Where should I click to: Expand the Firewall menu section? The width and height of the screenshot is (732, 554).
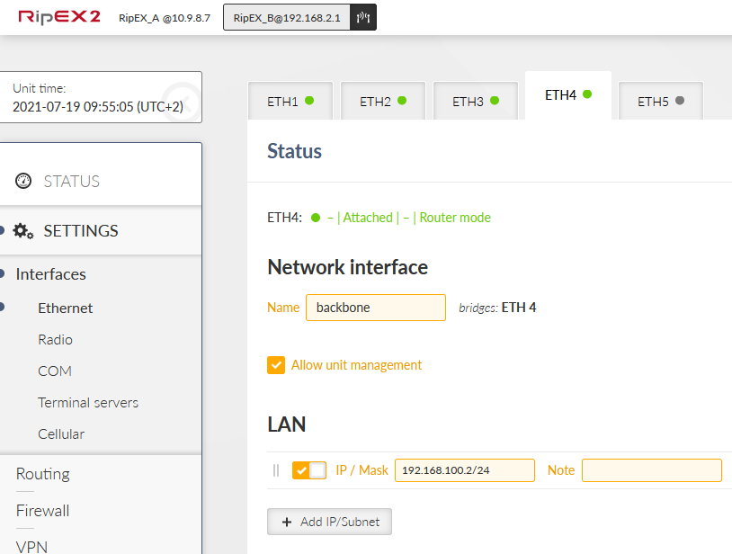tap(42, 511)
